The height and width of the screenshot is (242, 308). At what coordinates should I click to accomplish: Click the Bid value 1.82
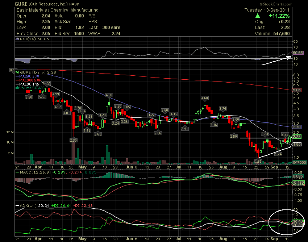tap(80, 28)
